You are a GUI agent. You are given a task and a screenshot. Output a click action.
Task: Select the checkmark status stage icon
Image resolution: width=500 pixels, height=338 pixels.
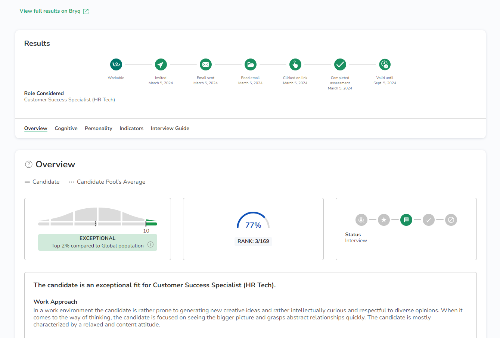pos(429,220)
